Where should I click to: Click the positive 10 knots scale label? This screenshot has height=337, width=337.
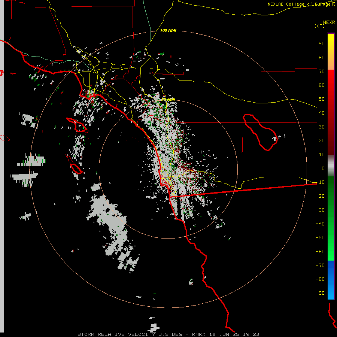coord(322,155)
